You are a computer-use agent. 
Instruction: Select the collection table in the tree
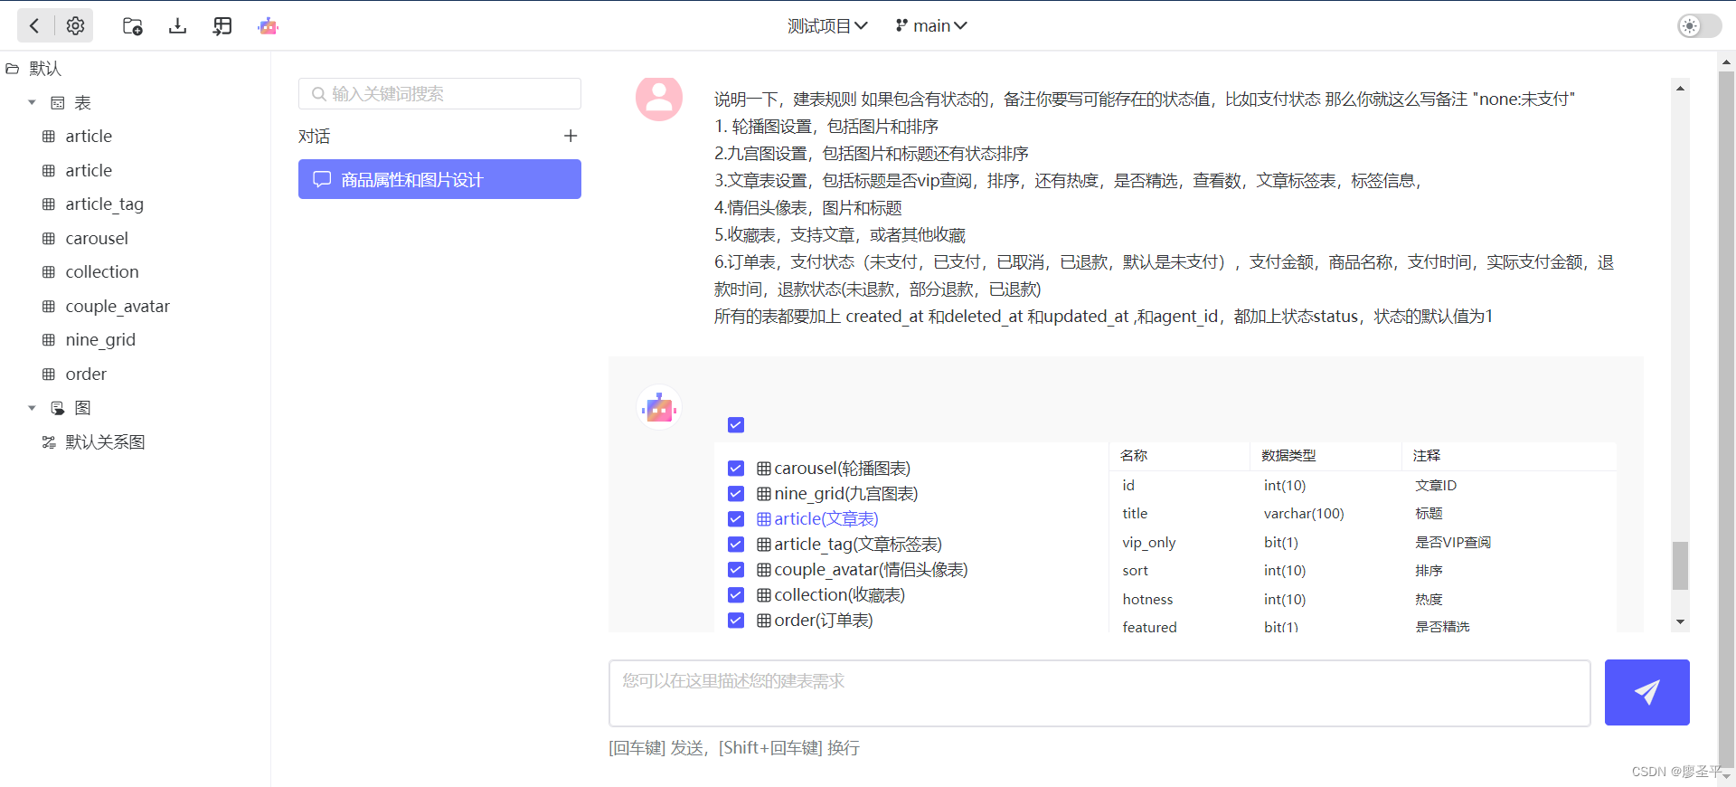click(x=102, y=272)
